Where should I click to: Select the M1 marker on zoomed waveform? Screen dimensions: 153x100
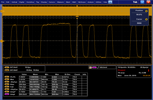click(2, 41)
